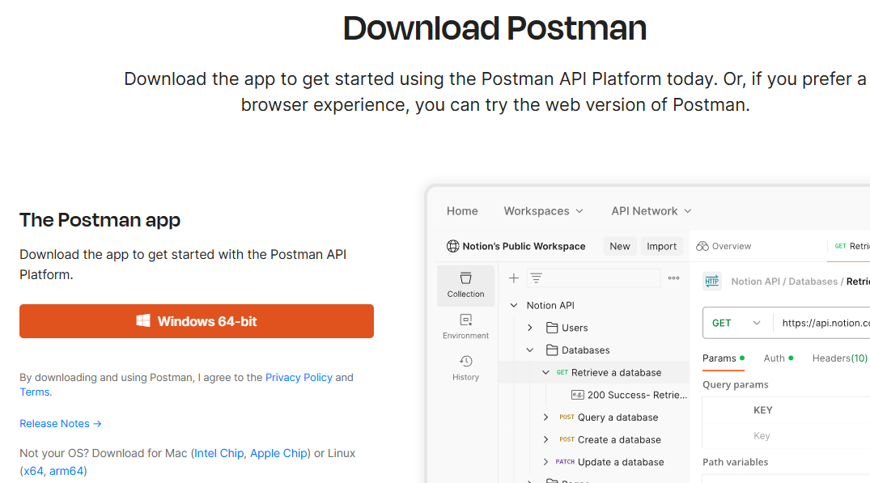870x483 pixels.
Task: Click the Notion API breadcrumb
Action: pyautogui.click(x=755, y=282)
